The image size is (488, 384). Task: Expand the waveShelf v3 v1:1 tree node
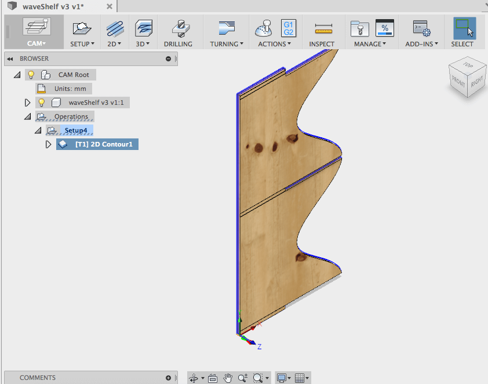(x=27, y=103)
